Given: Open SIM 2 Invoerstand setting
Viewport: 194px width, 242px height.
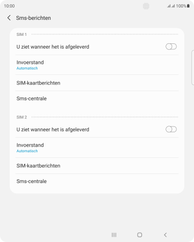Looking at the screenshot, I should coord(97,148).
